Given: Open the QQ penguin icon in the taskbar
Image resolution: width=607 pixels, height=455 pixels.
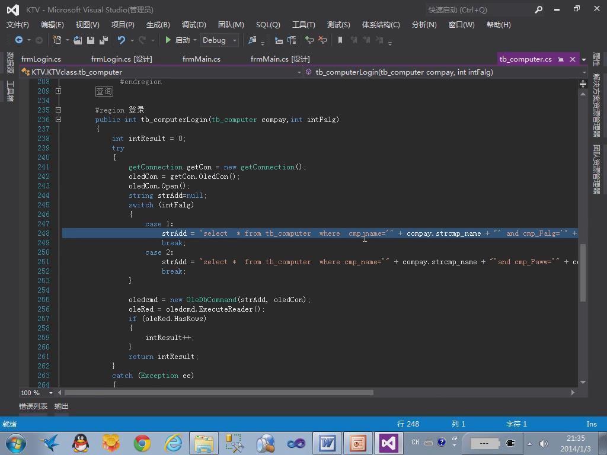Looking at the screenshot, I should 81,443.
